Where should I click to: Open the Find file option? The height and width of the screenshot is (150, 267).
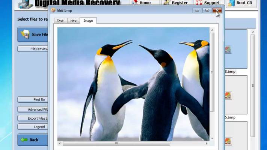pyautogui.click(x=33, y=100)
